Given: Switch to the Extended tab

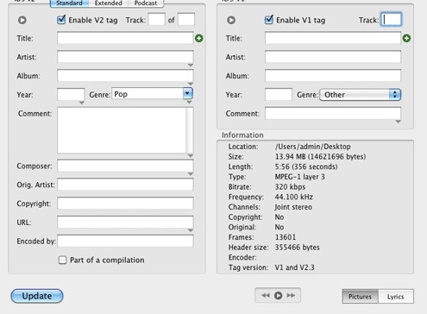Looking at the screenshot, I should click(109, 3).
